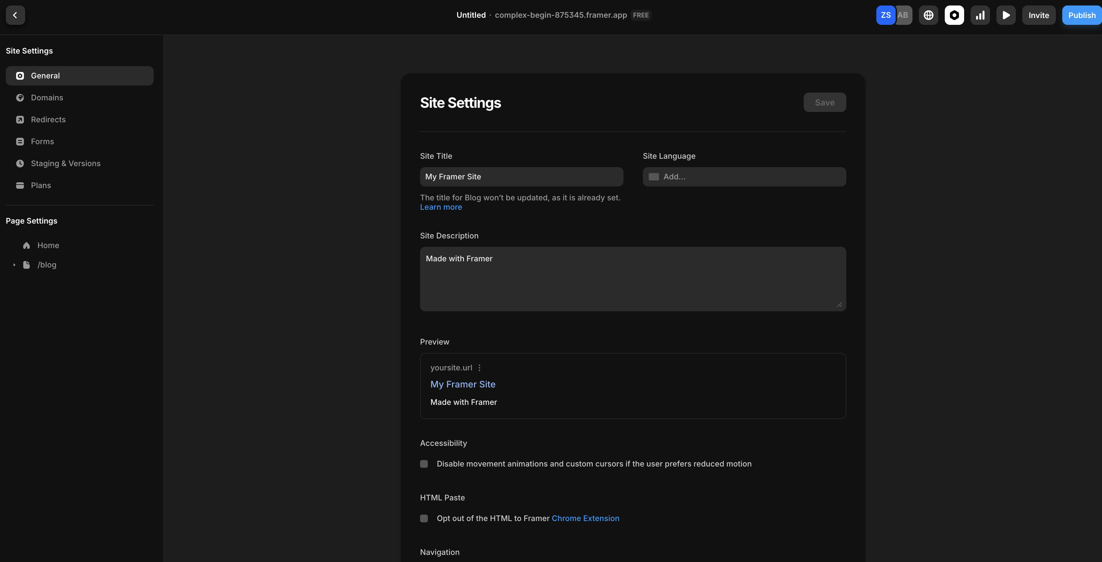Open the Domains settings section
Viewport: 1102px width, 562px height.
[x=47, y=97]
